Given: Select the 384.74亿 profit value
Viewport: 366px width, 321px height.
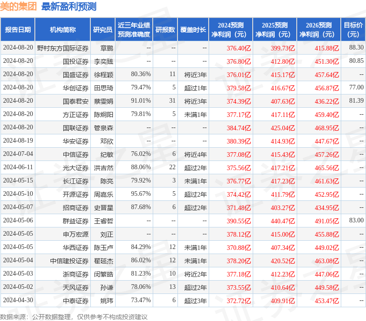Looking at the screenshot, I should pyautogui.click(x=239, y=128).
